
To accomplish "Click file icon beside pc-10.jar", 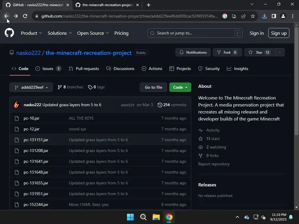I will (17, 118).
